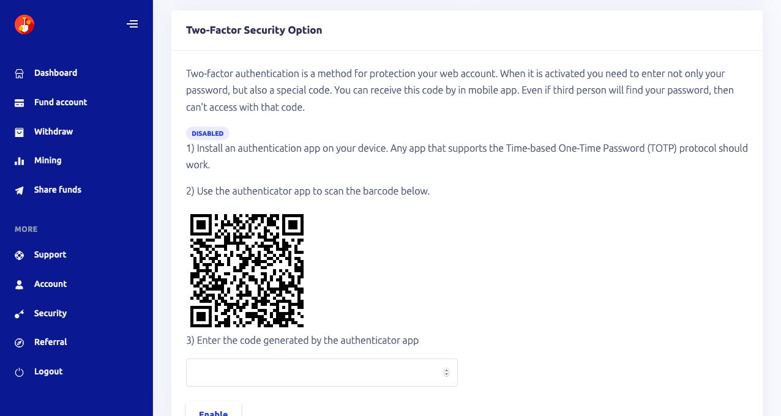Click the authenticator code input field
The height and width of the screenshot is (416, 781).
(313, 373)
